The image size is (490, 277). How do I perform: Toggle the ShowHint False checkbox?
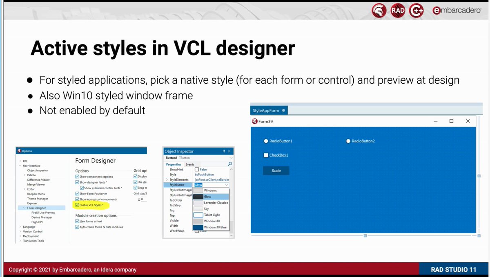197,169
